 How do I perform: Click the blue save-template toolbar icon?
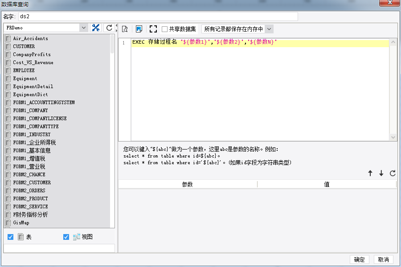coord(139,29)
